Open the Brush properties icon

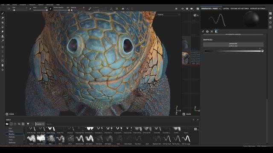pos(203,31)
